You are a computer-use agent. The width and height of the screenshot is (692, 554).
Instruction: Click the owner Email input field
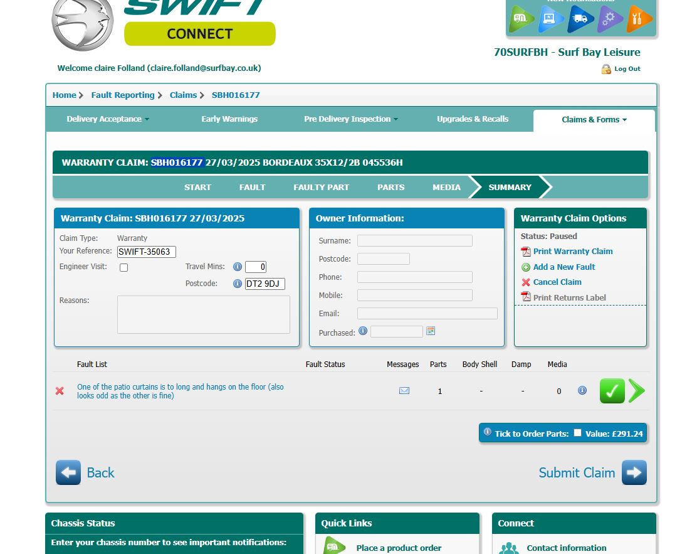427,313
